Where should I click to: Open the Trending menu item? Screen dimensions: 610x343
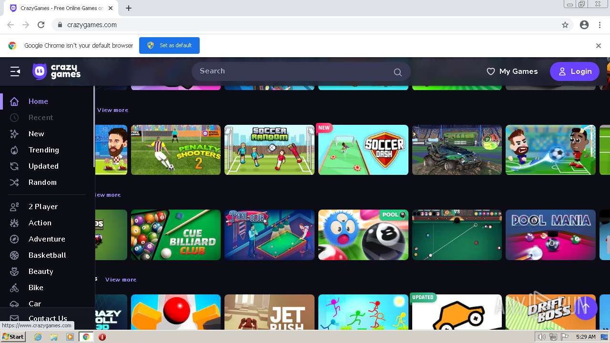pos(44,150)
